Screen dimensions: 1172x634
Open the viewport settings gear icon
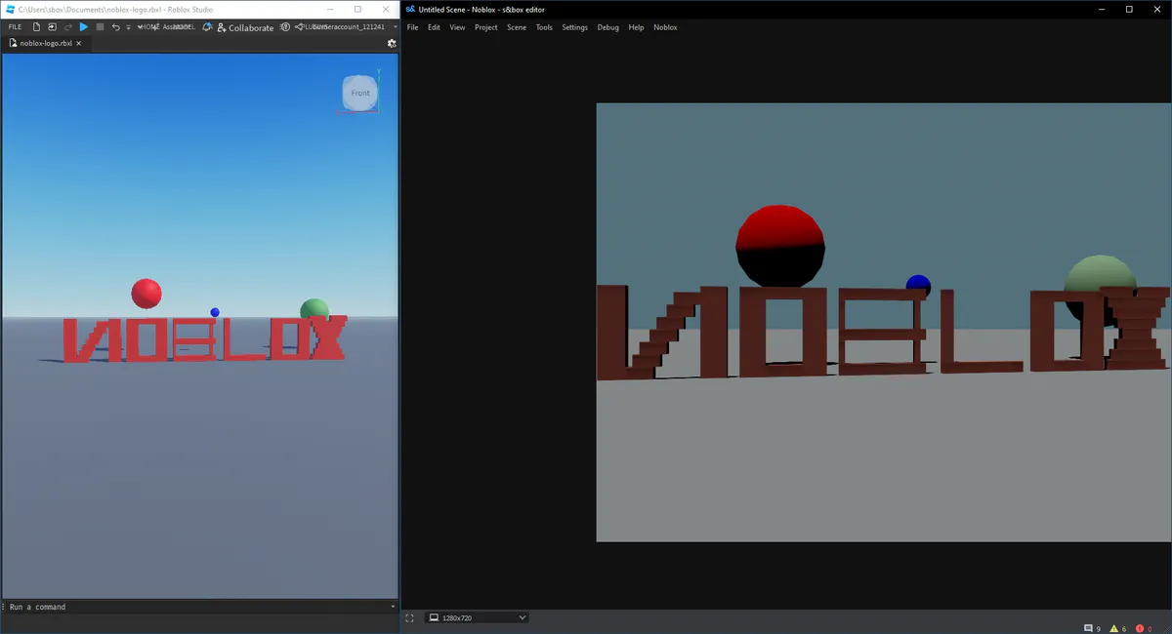(392, 44)
